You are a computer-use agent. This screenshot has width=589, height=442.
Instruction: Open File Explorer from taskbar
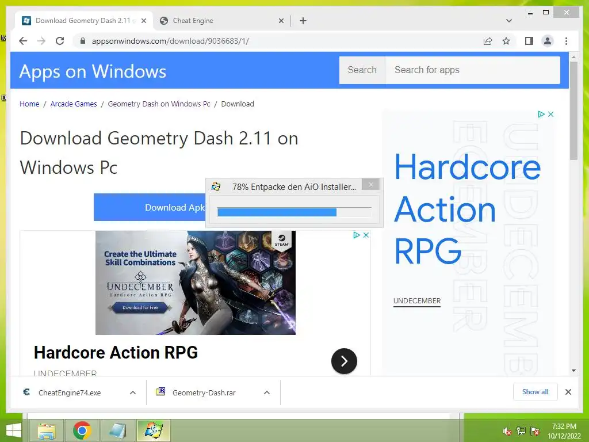47,430
